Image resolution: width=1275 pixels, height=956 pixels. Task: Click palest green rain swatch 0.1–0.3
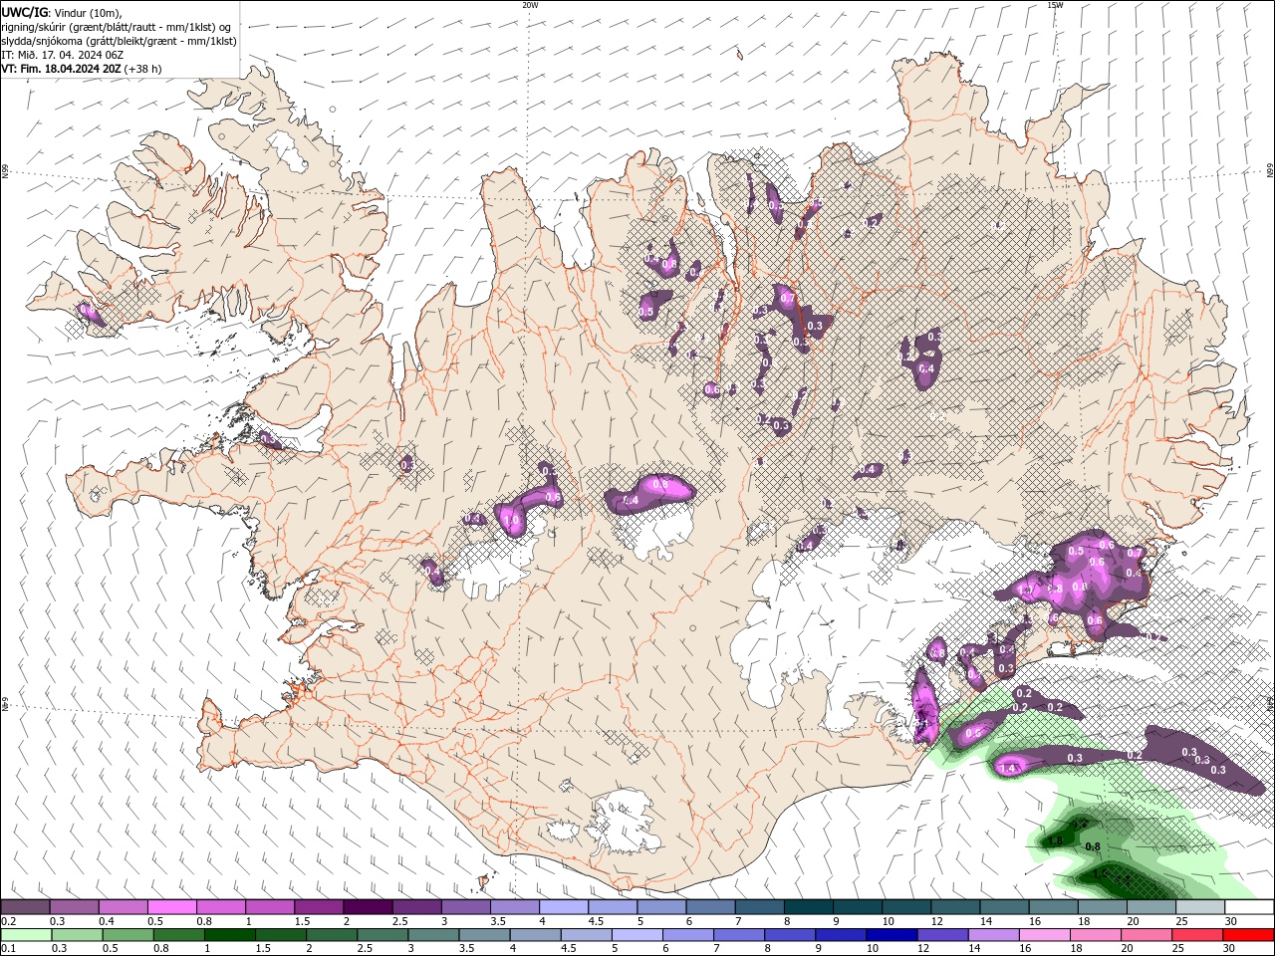(x=27, y=935)
